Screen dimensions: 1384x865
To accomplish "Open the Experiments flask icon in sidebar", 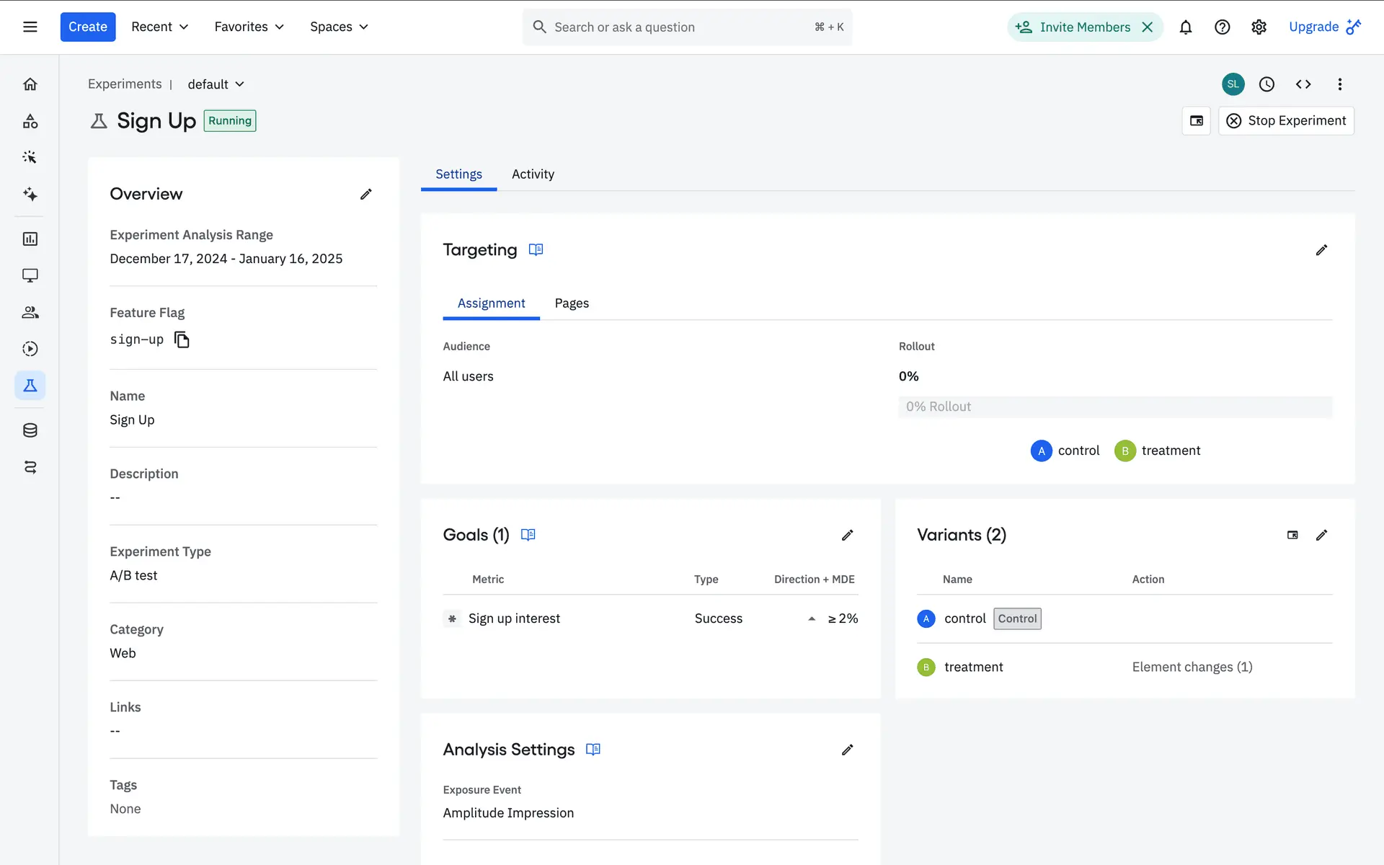I will coord(30,386).
